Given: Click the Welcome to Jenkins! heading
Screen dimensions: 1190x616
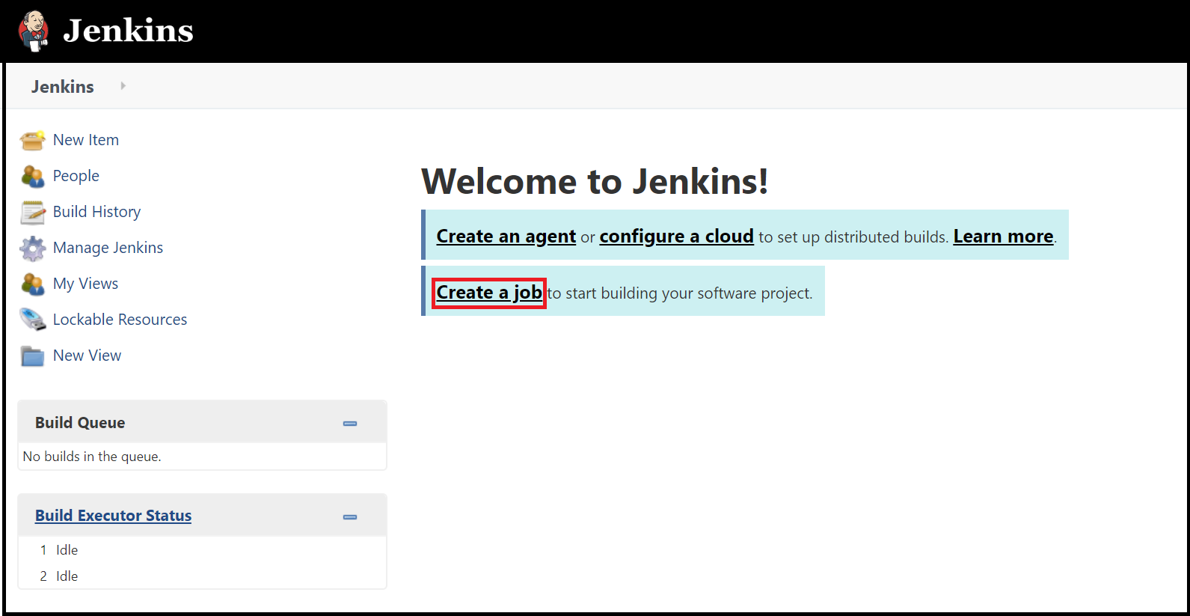Looking at the screenshot, I should (x=595, y=181).
